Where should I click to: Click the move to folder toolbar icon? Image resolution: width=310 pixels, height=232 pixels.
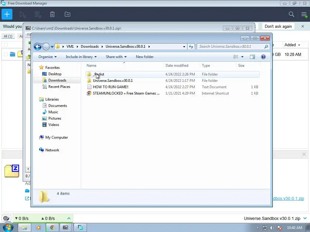coord(68,14)
